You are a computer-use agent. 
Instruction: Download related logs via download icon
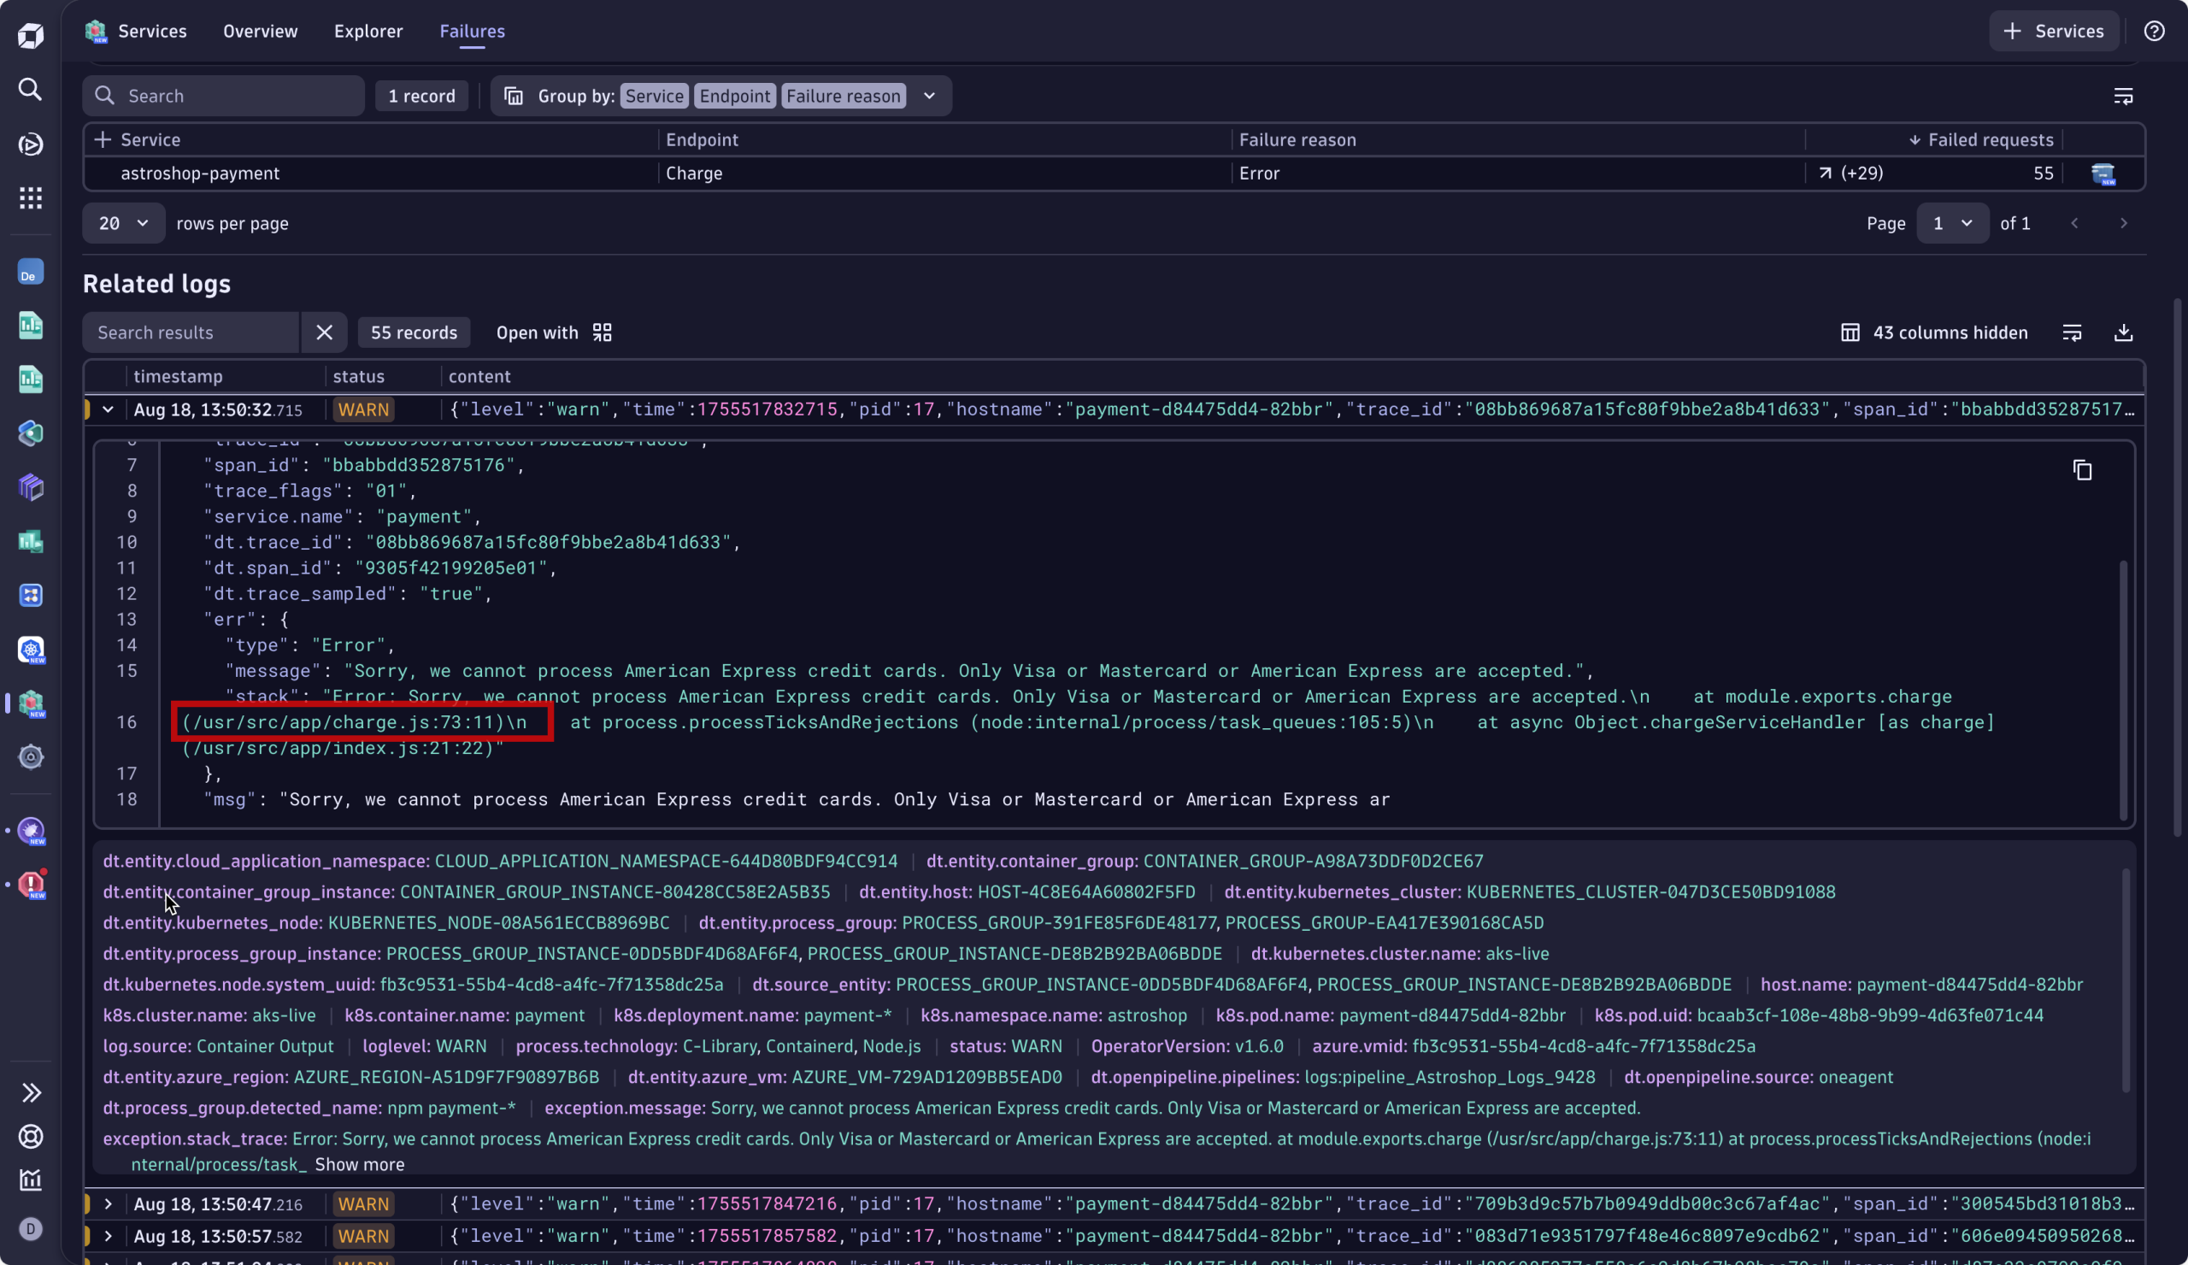[2123, 332]
